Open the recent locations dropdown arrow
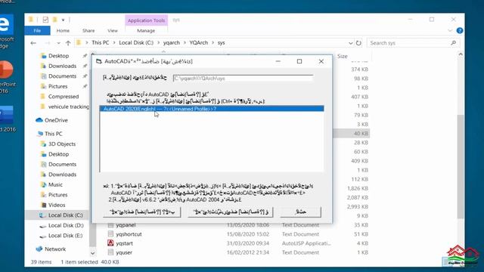The image size is (484, 272). (58, 43)
